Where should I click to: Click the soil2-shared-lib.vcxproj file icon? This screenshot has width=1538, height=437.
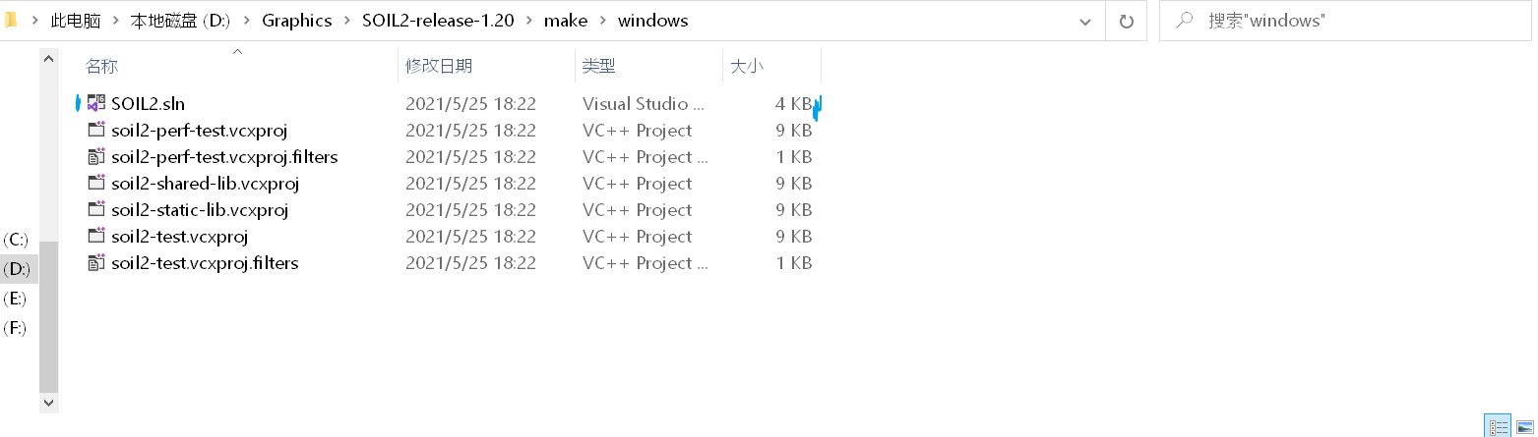click(x=96, y=183)
